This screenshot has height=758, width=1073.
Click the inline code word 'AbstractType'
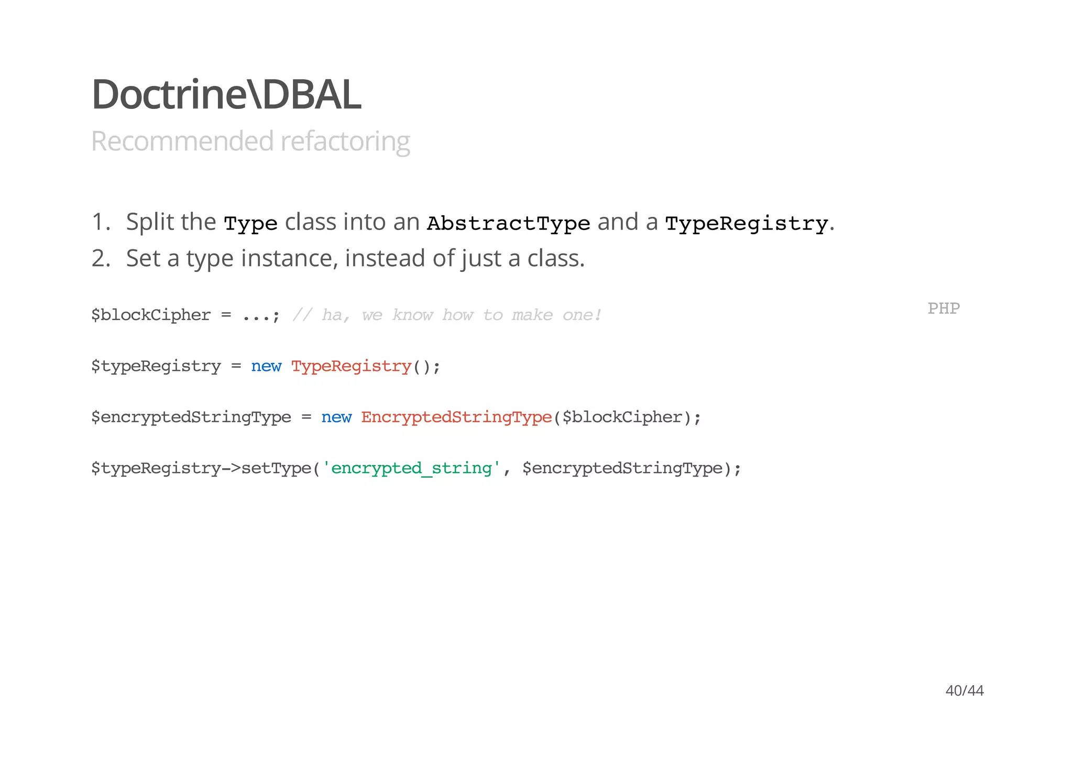point(508,224)
